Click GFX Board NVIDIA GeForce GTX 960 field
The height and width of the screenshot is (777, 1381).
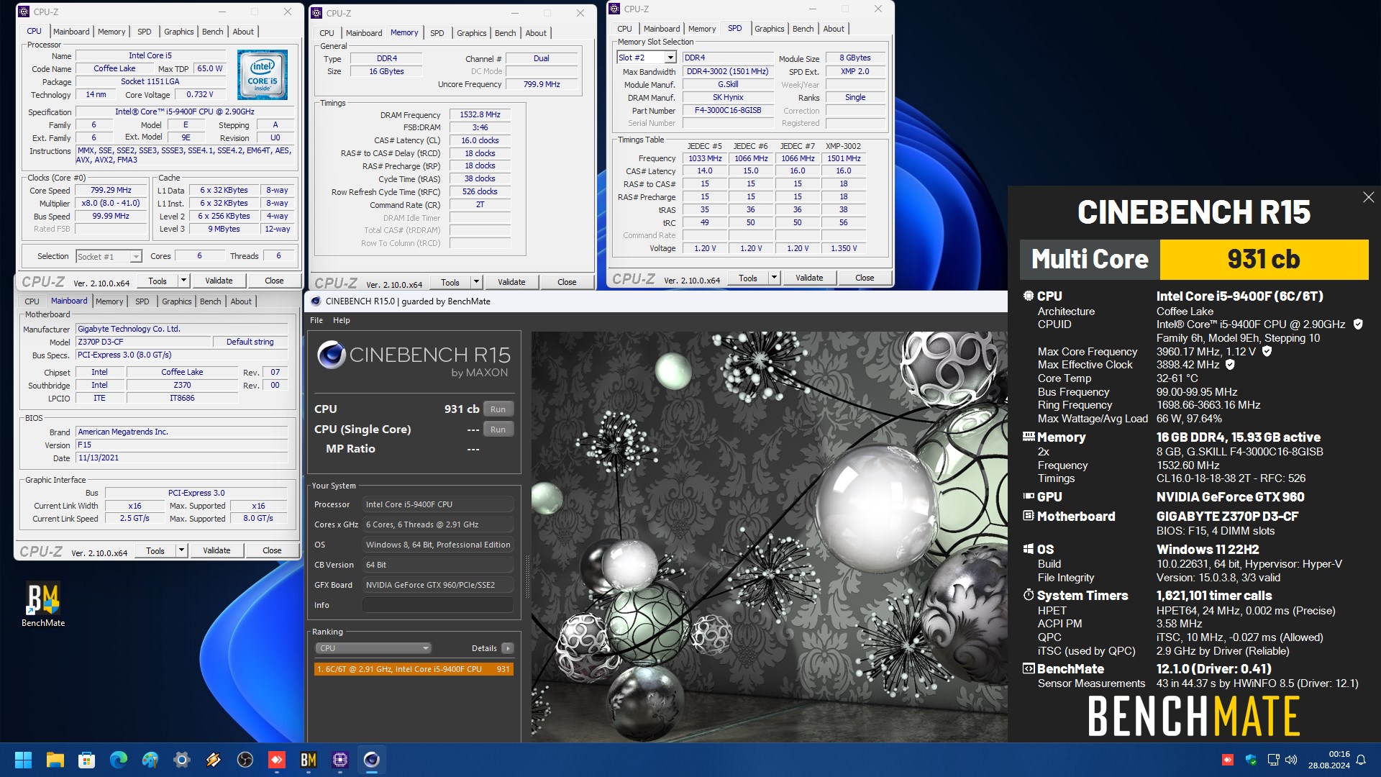click(x=438, y=585)
